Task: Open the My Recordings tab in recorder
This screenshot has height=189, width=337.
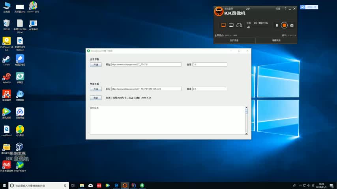Action: pos(234,41)
